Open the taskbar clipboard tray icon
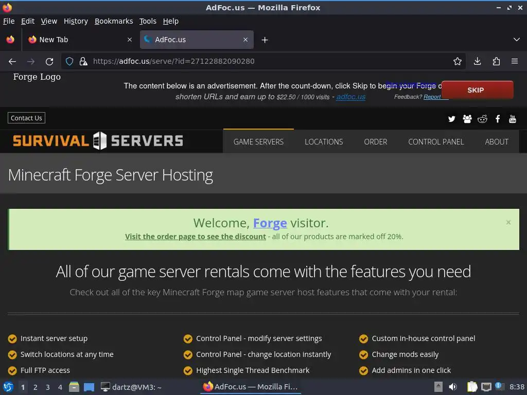The image size is (527, 395). click(472, 387)
